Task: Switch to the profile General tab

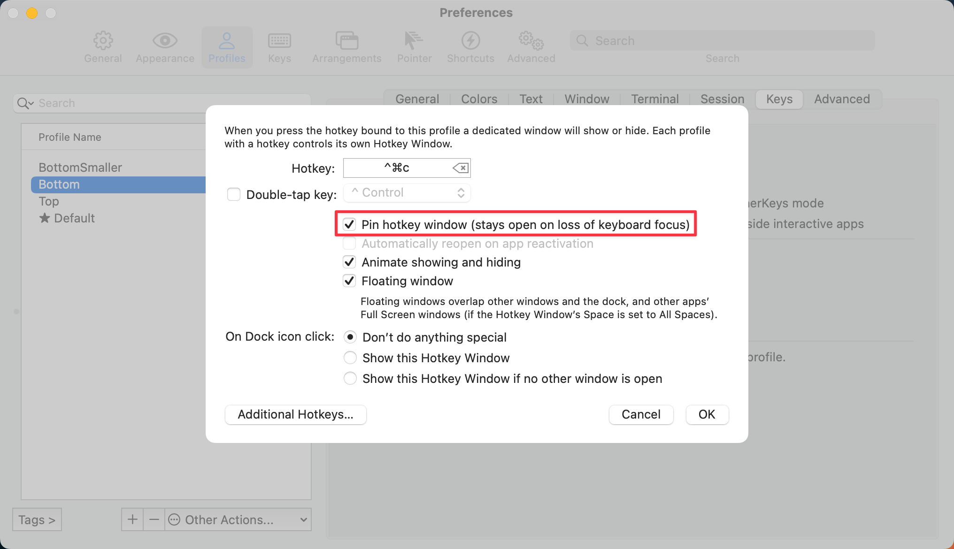Action: pos(417,99)
